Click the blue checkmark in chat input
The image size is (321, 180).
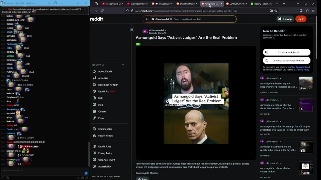[86, 173]
